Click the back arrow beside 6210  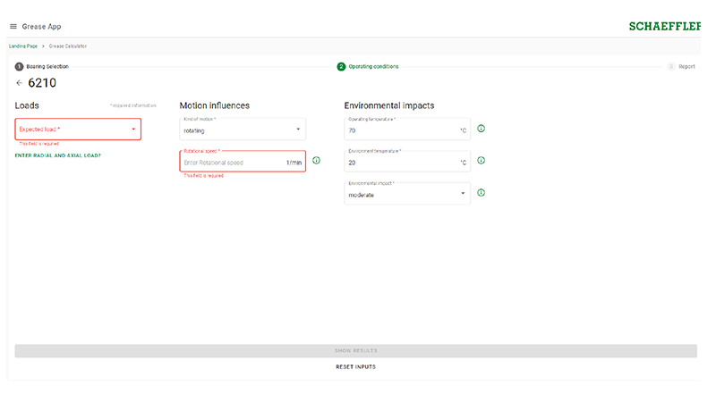point(20,83)
